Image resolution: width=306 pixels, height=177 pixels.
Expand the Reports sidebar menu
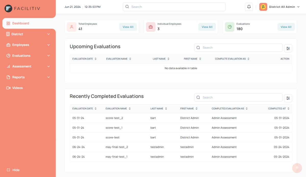click(x=28, y=77)
